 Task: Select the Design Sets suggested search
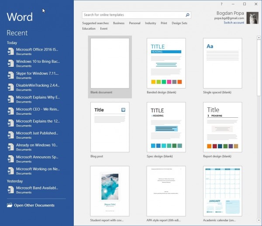[x=179, y=23]
